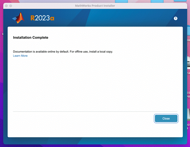
Task: Dismiss installer with the Close button
Action: coord(166,118)
